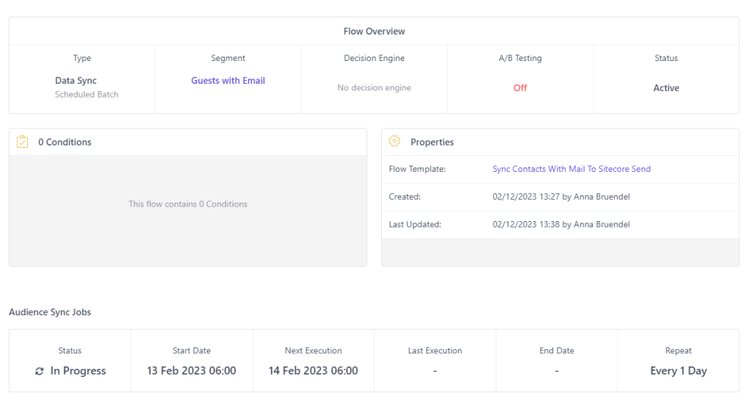The height and width of the screenshot is (404, 752).
Task: Click the 0 Conditions panel title
Action: click(x=65, y=142)
